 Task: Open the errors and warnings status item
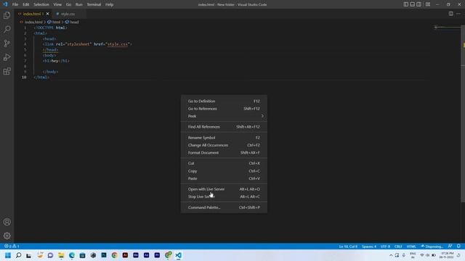coord(12,246)
